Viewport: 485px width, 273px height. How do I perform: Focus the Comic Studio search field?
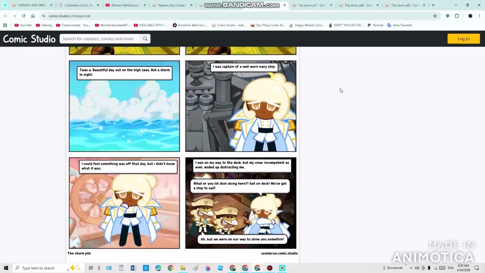tap(100, 39)
